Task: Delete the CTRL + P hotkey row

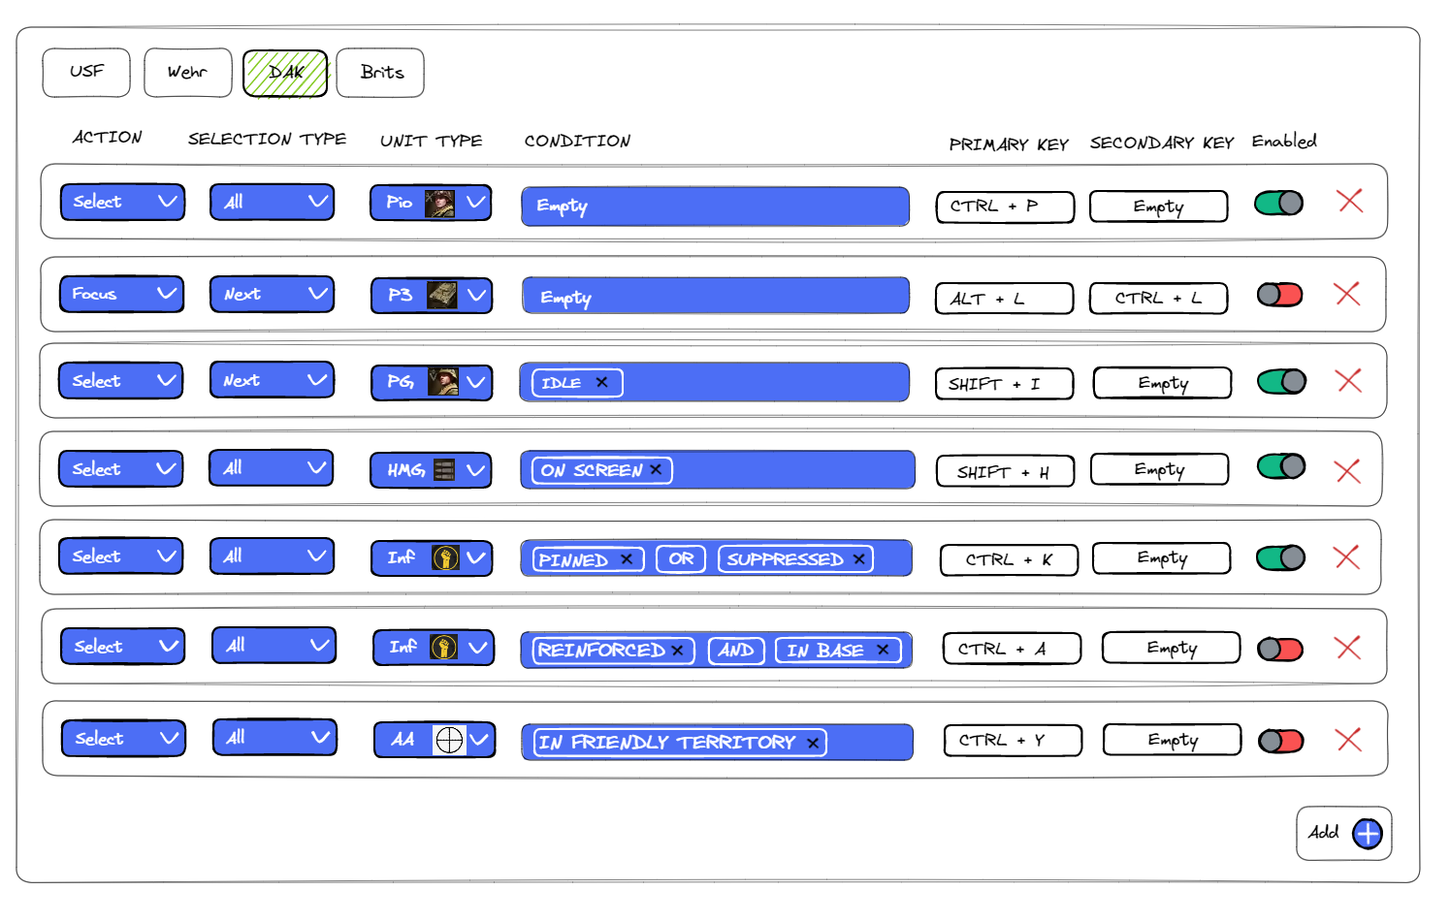Action: tap(1349, 201)
